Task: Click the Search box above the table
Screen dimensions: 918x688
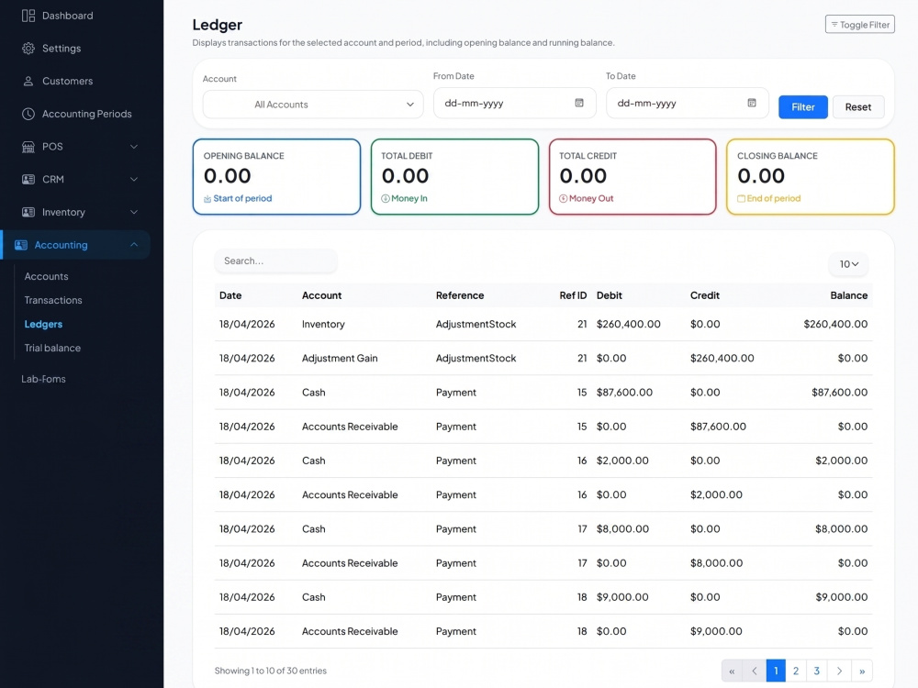Action: 275,261
